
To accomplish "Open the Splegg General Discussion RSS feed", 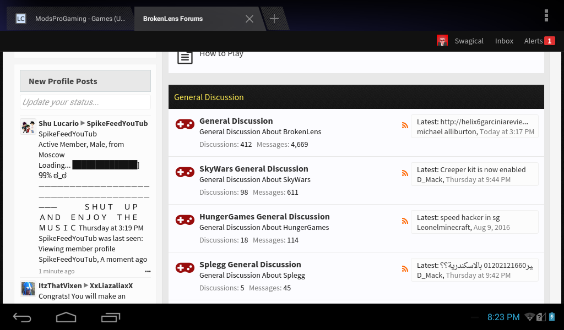I will (405, 268).
